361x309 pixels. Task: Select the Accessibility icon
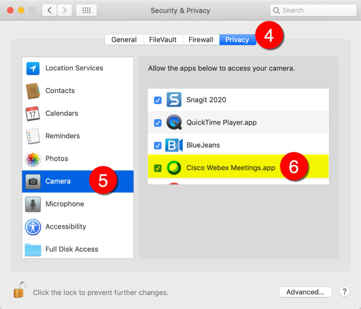pos(33,227)
